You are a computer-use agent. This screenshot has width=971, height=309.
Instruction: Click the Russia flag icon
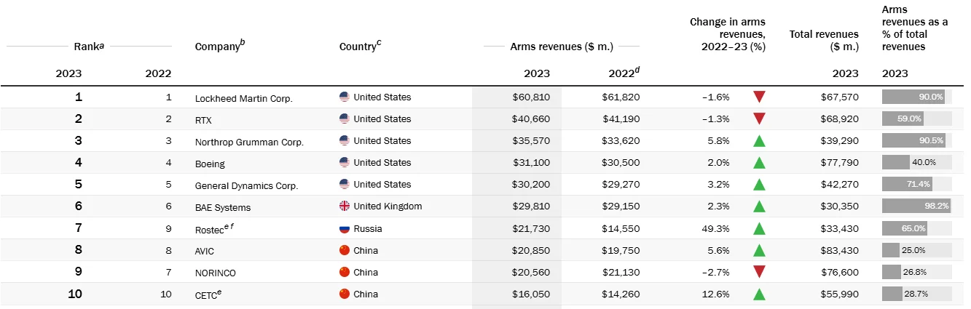[x=345, y=228]
